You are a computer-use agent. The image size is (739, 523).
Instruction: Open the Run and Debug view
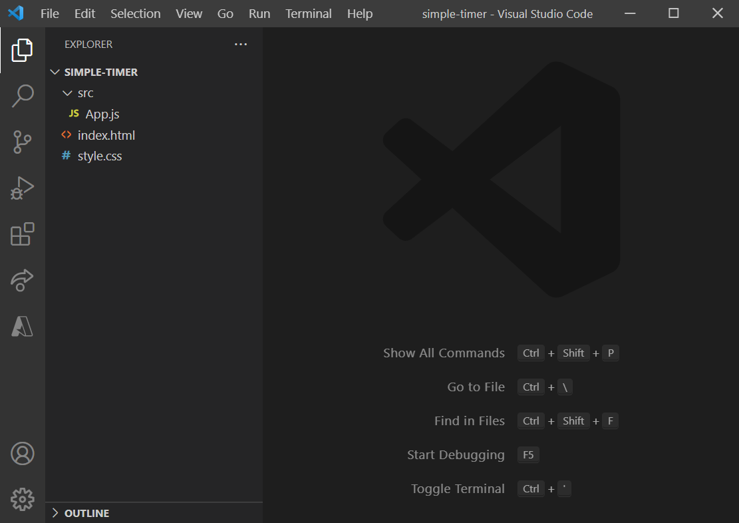tap(22, 188)
